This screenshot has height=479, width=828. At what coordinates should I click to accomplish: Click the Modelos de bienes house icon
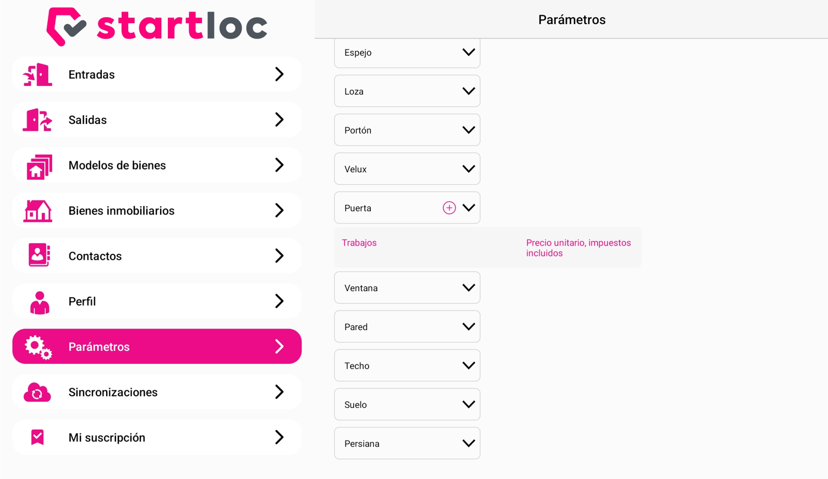tap(39, 165)
